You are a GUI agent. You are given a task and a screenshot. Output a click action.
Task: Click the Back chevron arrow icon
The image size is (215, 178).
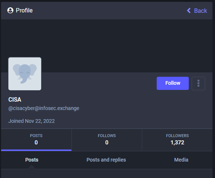(x=189, y=11)
